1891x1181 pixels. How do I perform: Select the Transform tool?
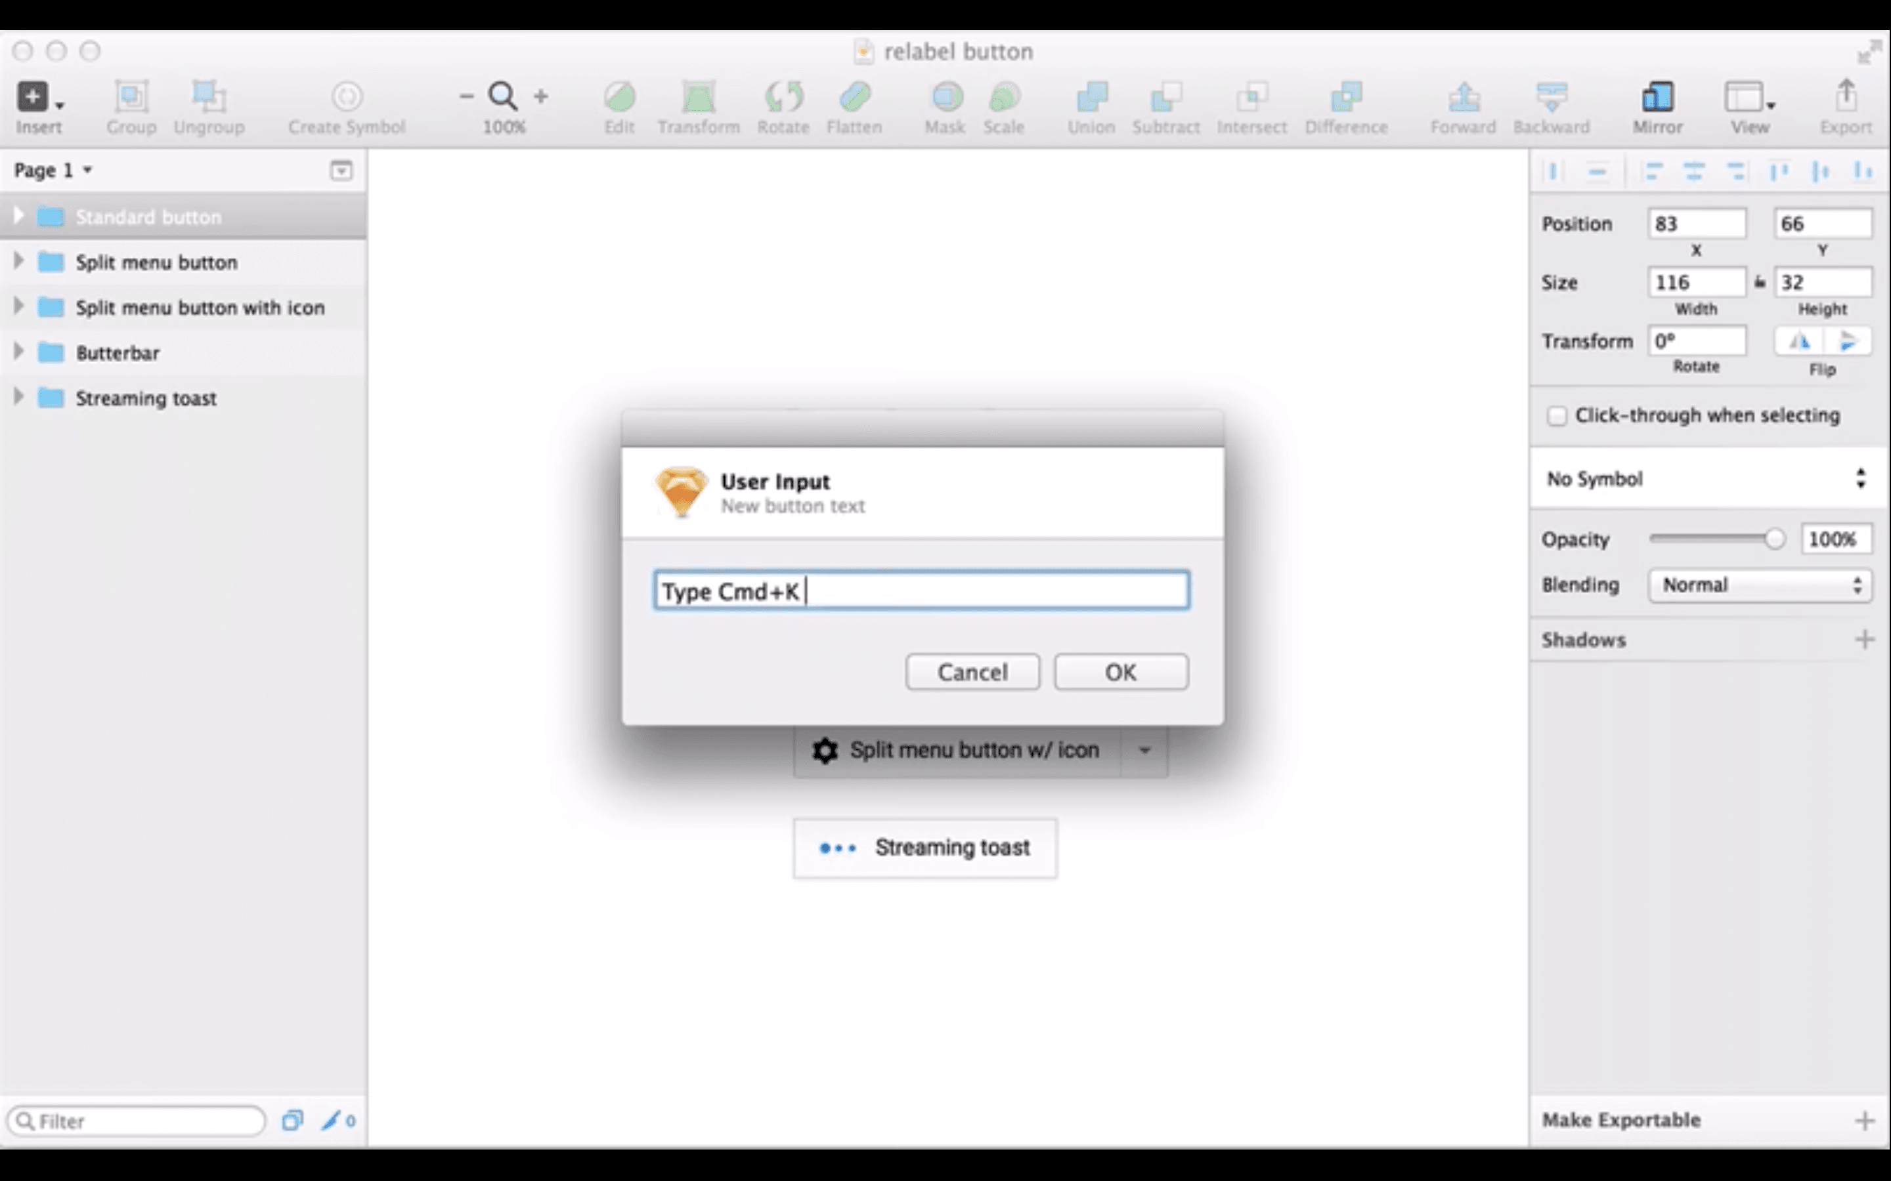(x=699, y=97)
